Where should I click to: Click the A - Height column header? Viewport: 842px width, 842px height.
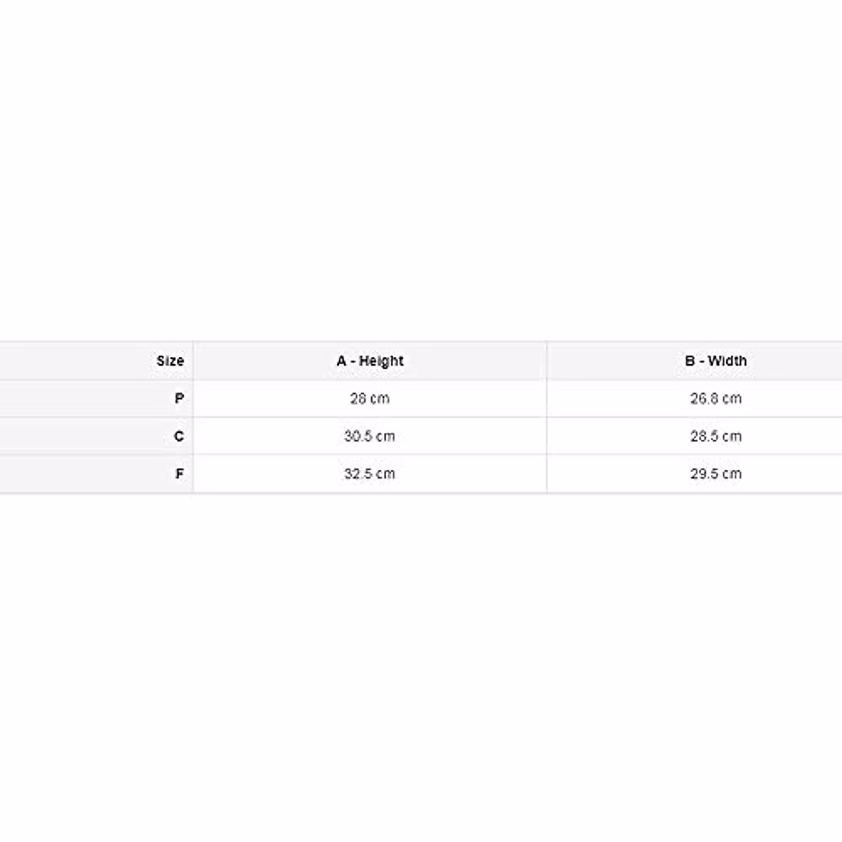(370, 361)
